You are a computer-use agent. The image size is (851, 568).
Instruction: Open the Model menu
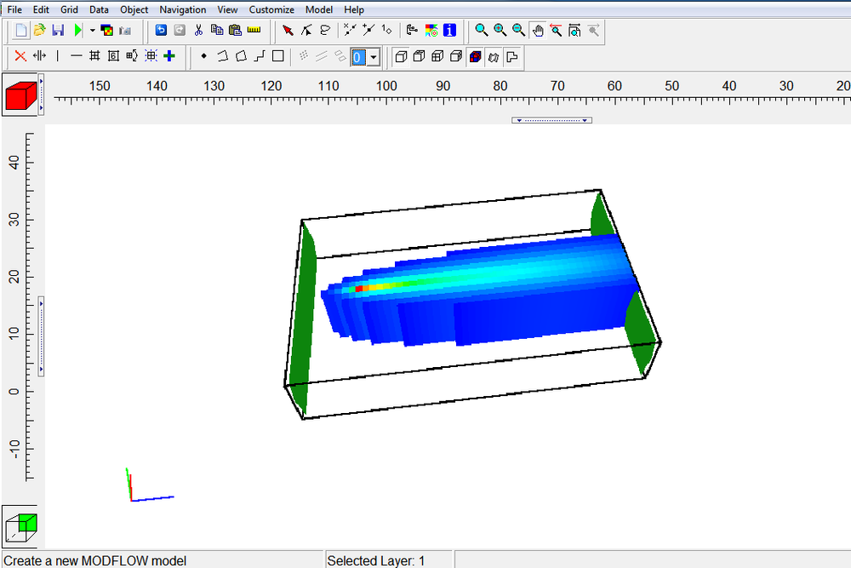[x=319, y=9]
